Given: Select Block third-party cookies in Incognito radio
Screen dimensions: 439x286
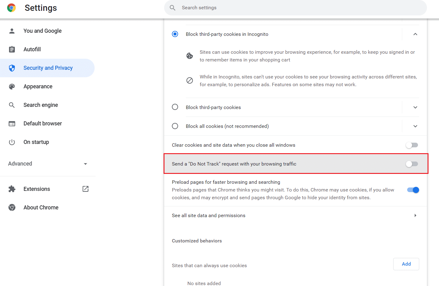Looking at the screenshot, I should click(x=175, y=34).
